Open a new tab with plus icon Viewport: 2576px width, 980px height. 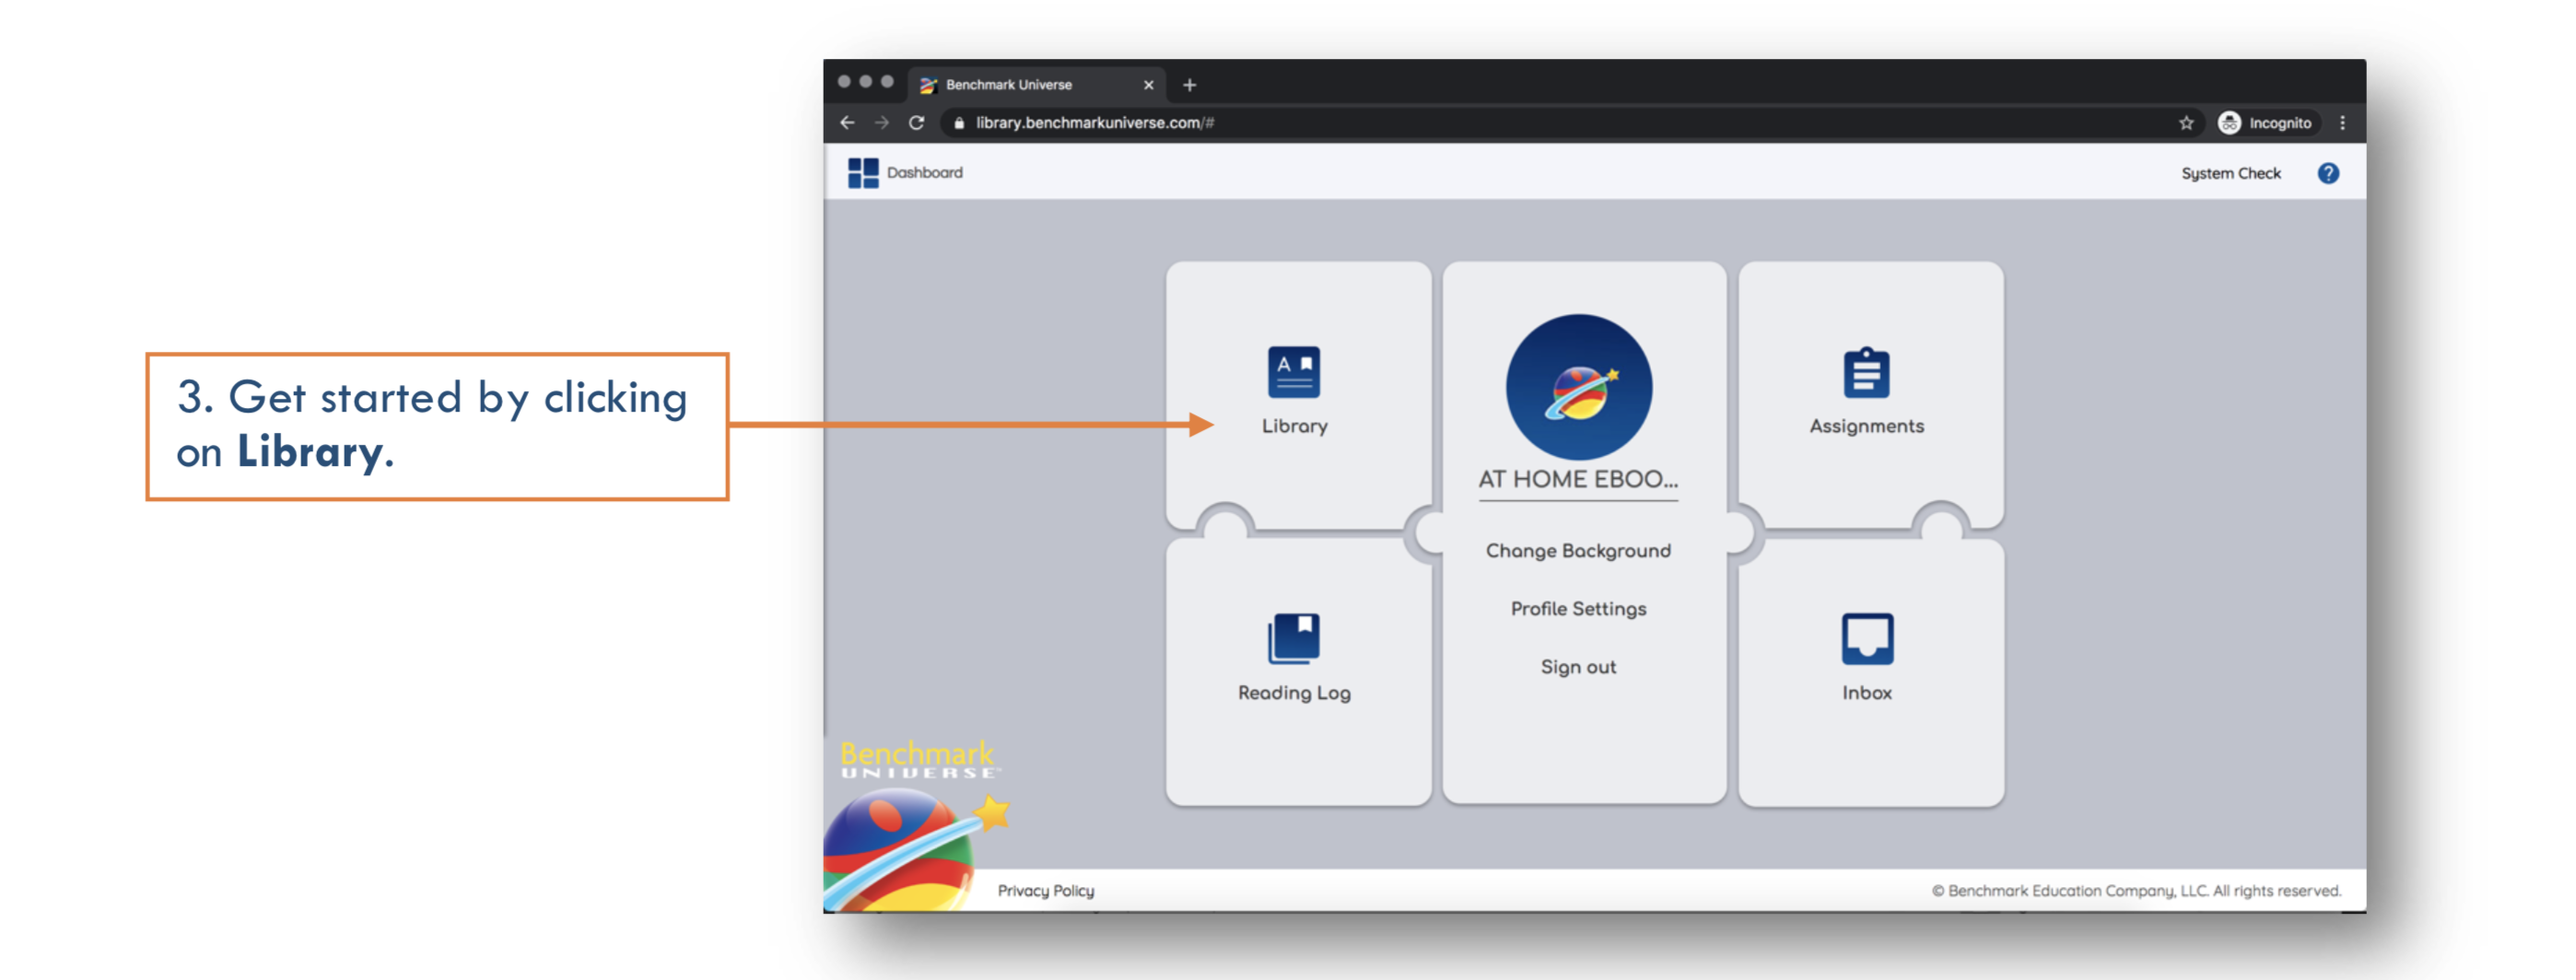[1189, 85]
